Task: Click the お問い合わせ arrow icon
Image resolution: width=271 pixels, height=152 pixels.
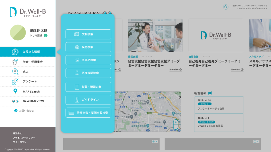Action: click(x=16, y=111)
